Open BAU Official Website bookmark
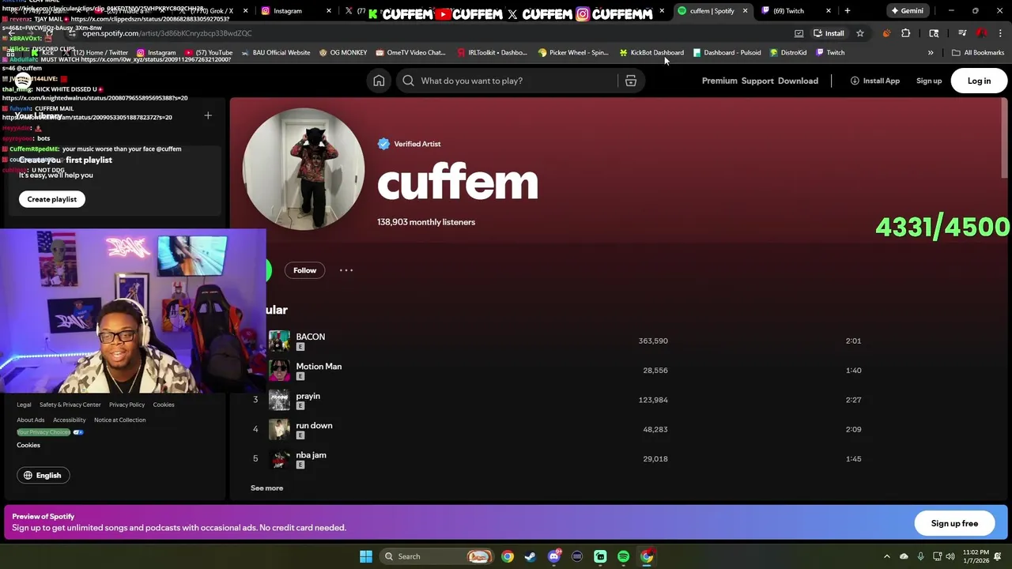The height and width of the screenshot is (569, 1012). click(x=275, y=53)
